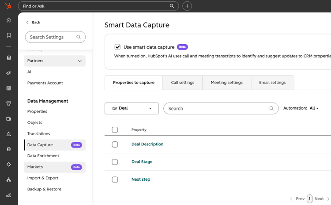This screenshot has height=205, width=331.
Task: Select page 1 in pagination
Action: pyautogui.click(x=309, y=199)
